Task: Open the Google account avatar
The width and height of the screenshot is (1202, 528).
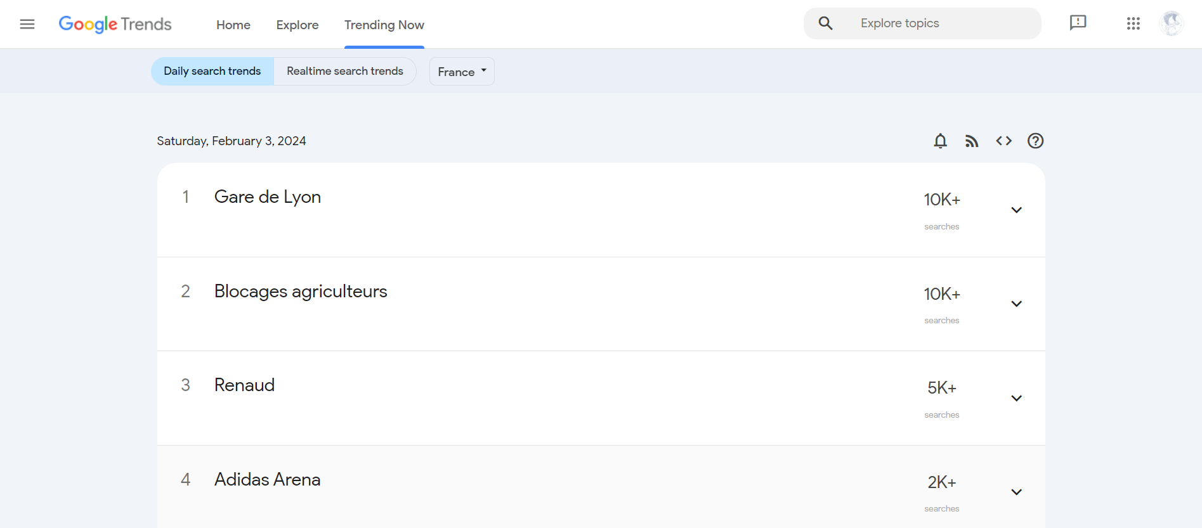Action: pyautogui.click(x=1171, y=23)
